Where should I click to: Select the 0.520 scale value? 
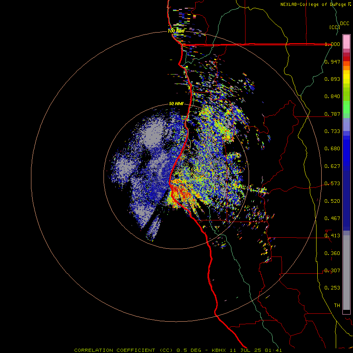(332, 201)
